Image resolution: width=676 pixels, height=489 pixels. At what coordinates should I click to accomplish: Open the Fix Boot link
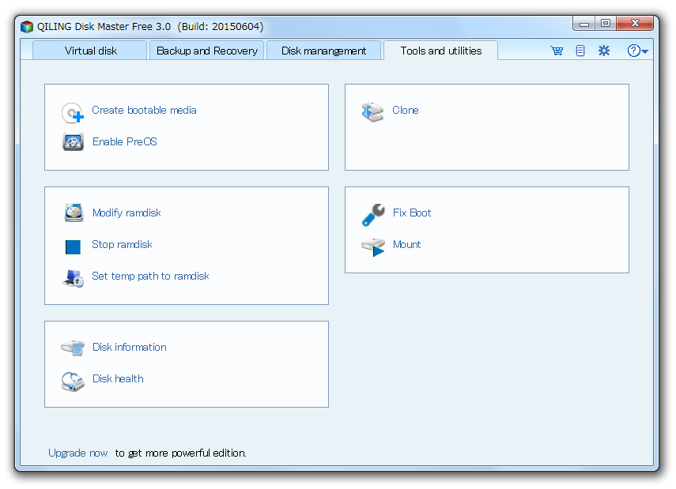pyautogui.click(x=412, y=213)
